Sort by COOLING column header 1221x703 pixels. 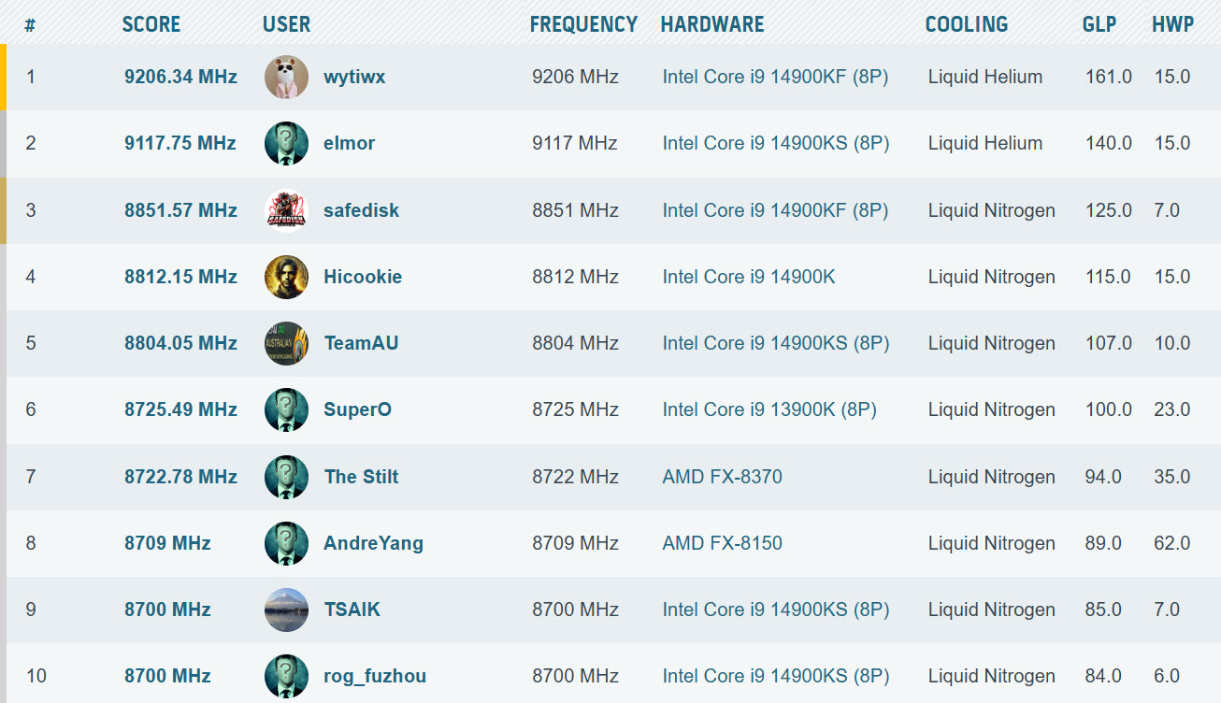tap(967, 24)
